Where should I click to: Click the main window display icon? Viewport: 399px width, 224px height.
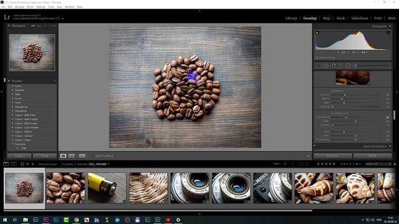click(x=6, y=164)
